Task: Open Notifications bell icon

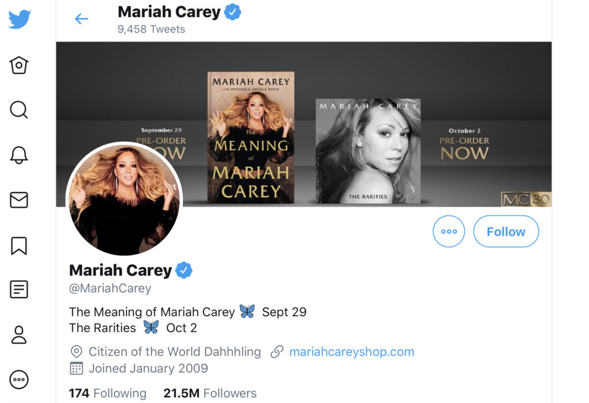Action: tap(19, 155)
